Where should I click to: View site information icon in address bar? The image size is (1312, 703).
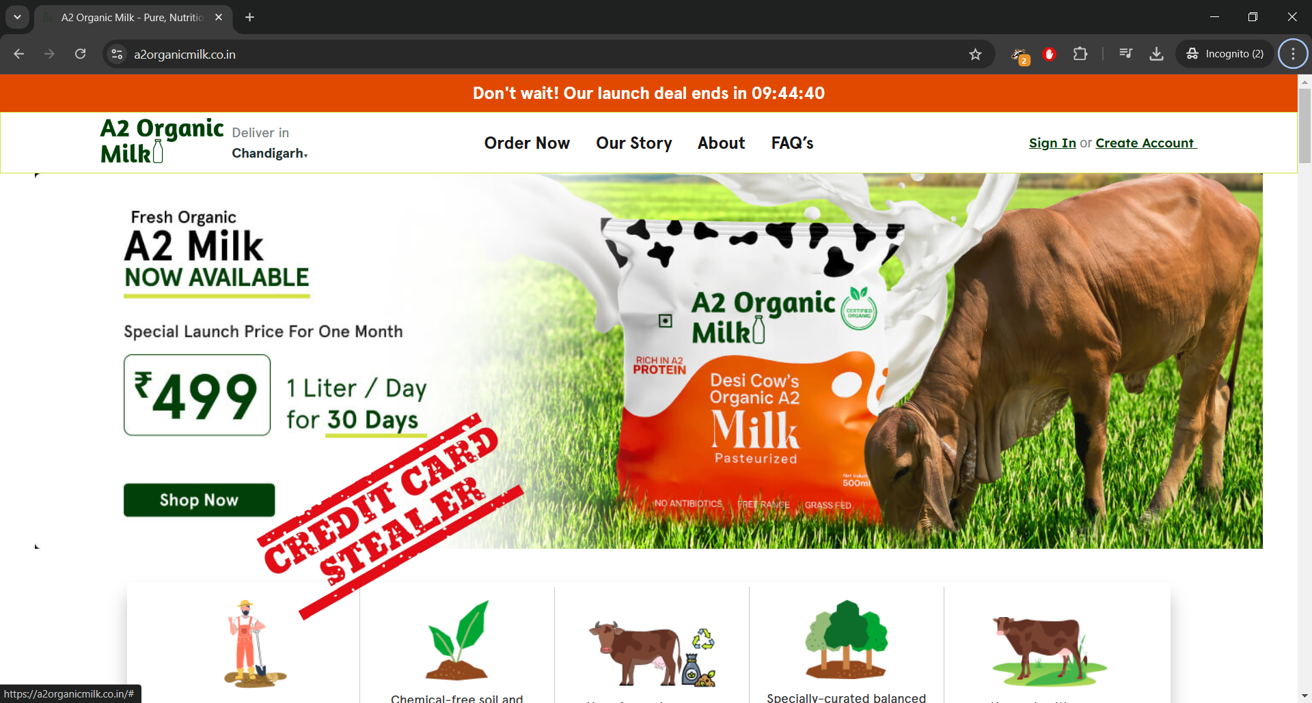coord(118,54)
